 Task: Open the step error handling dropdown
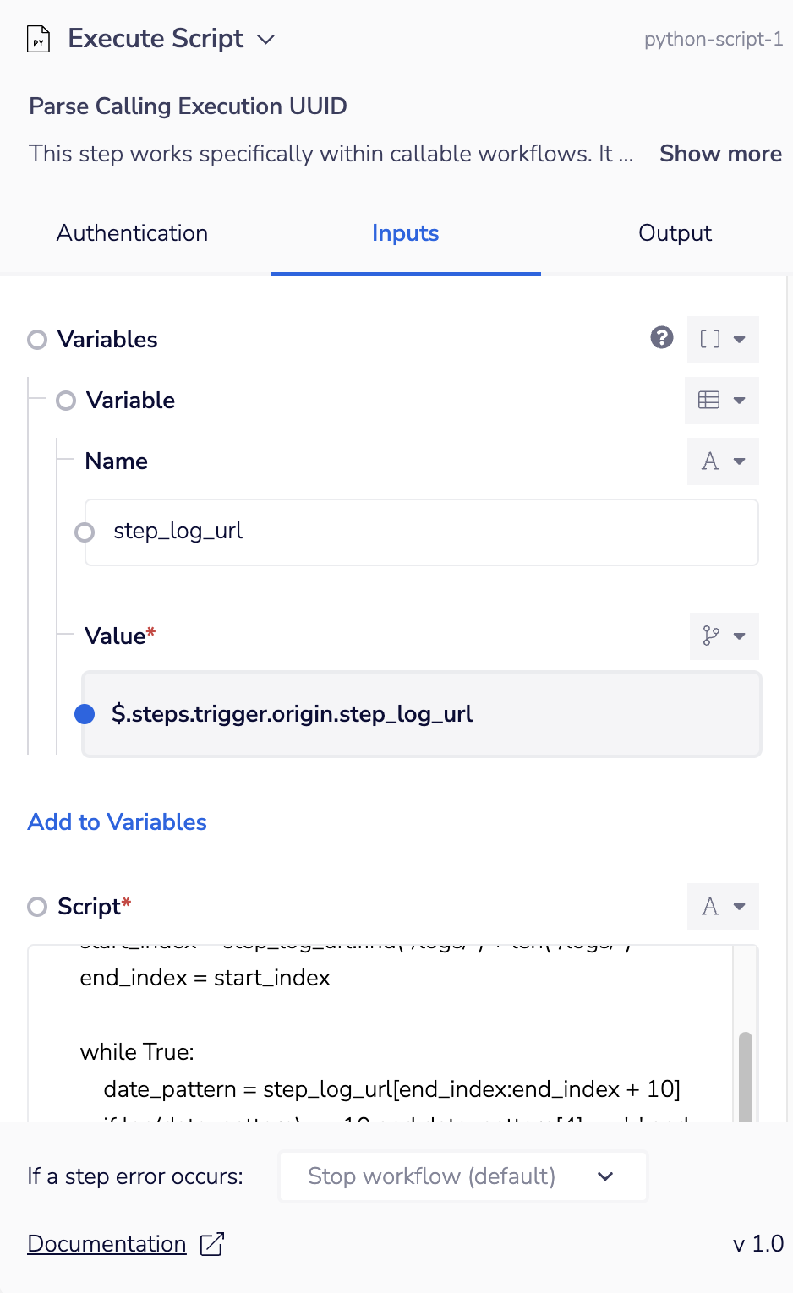point(462,1176)
